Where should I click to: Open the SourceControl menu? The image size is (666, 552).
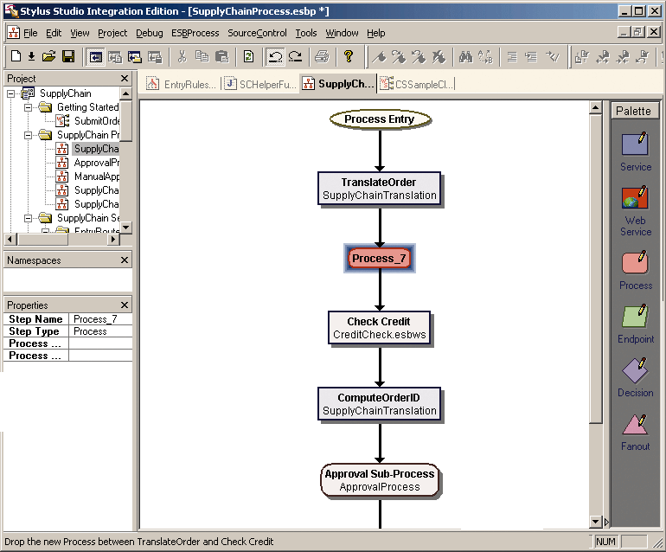pos(258,33)
